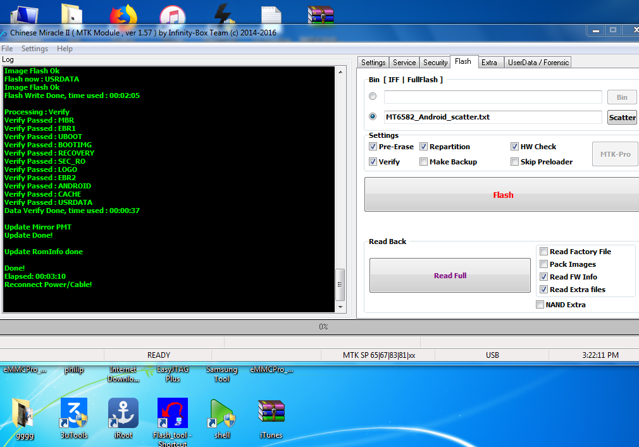Disable the HW Check option
639x447 pixels.
point(514,147)
